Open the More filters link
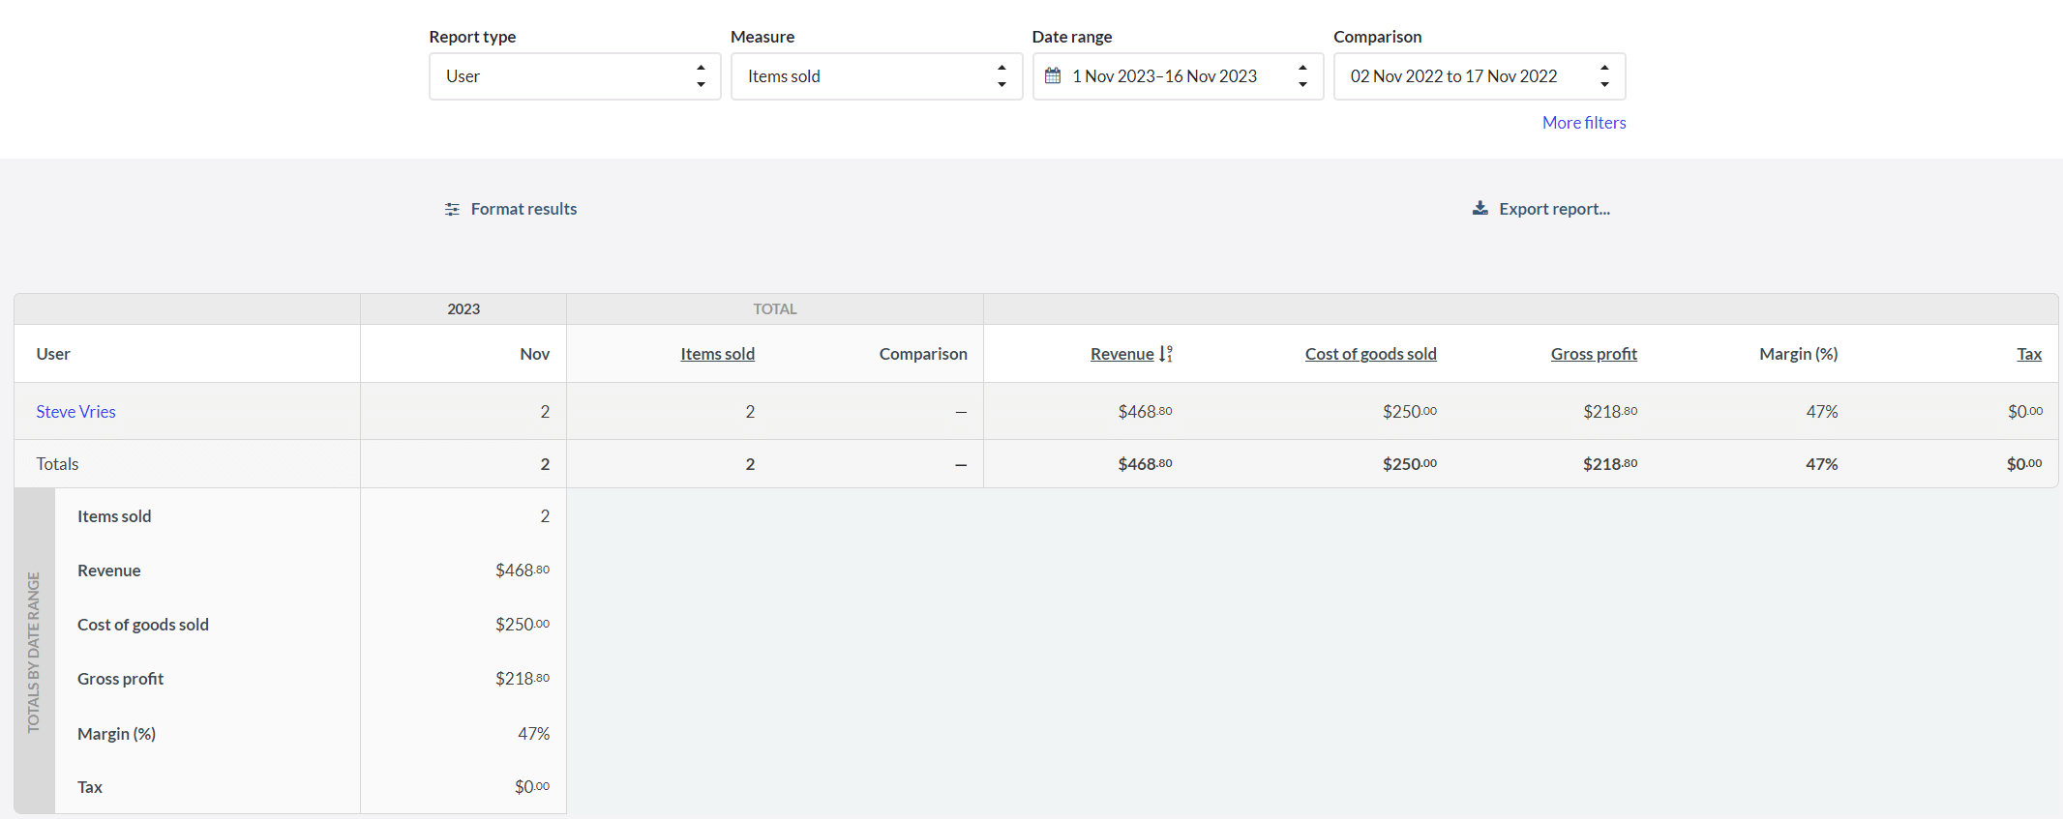 click(1584, 123)
